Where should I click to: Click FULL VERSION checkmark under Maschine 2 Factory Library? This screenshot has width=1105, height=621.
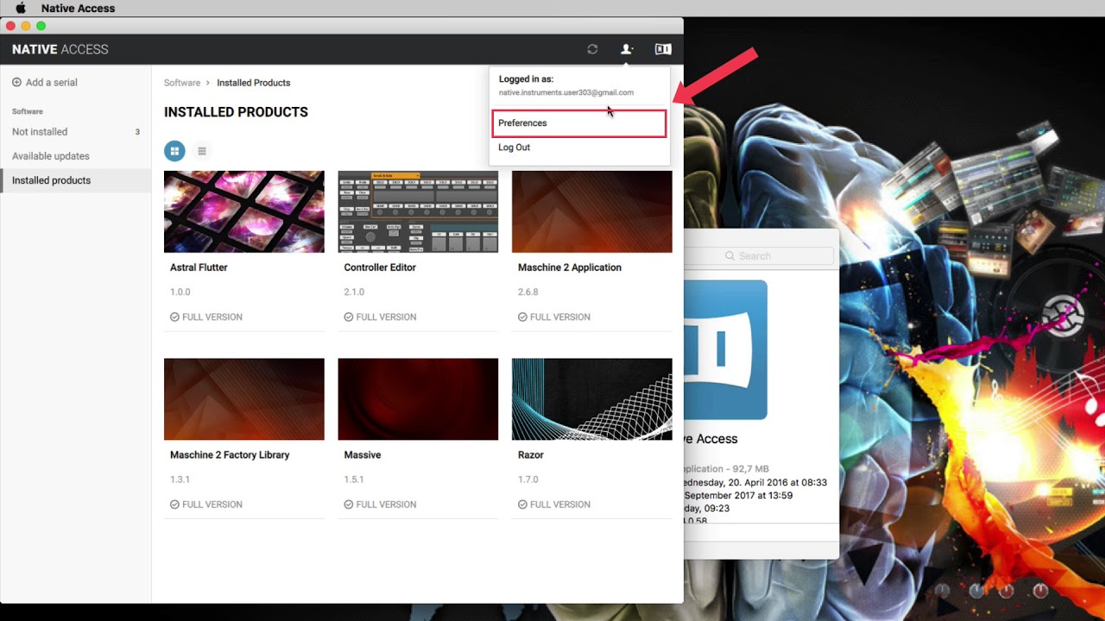(x=174, y=505)
